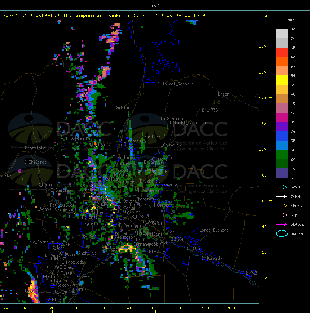Click the E_1-736 map label
The width and height of the screenshot is (310, 313).
click(x=210, y=110)
